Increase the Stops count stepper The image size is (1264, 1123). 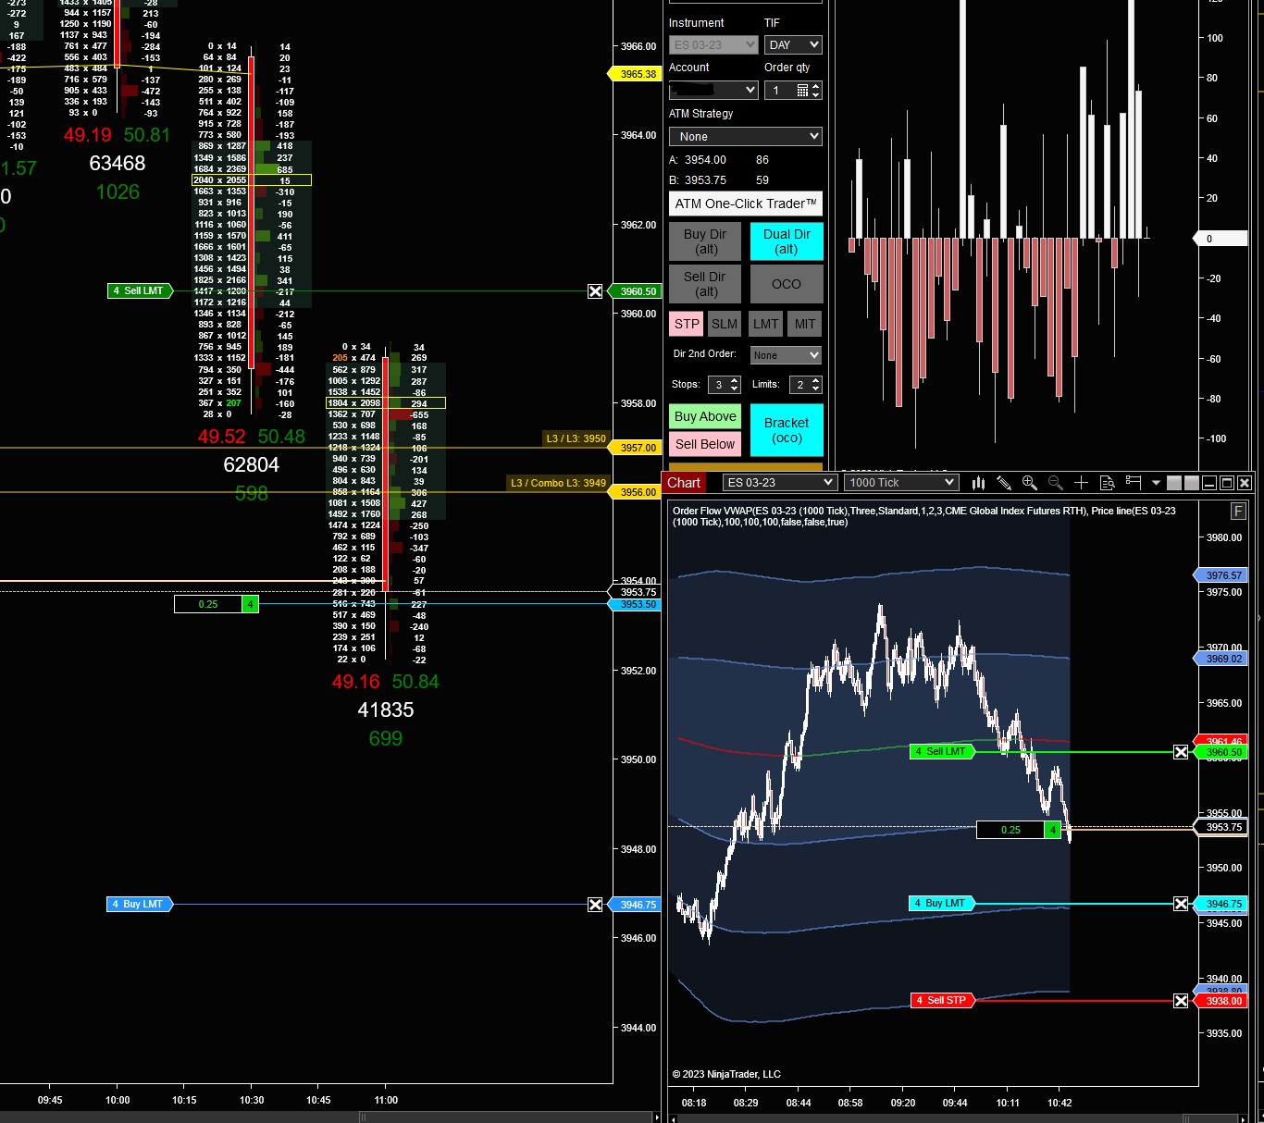(x=735, y=380)
